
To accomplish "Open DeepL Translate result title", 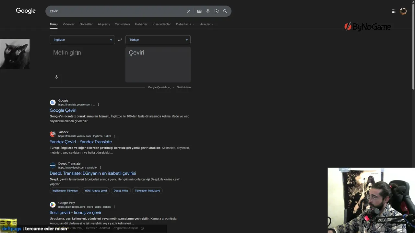I will click(93, 173).
